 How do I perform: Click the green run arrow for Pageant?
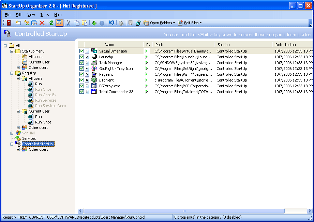pyautogui.click(x=147, y=74)
